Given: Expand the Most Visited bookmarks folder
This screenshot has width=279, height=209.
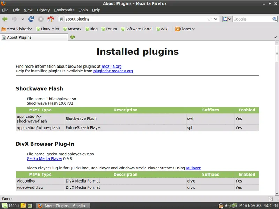Looking at the screenshot, I should click(x=17, y=29).
